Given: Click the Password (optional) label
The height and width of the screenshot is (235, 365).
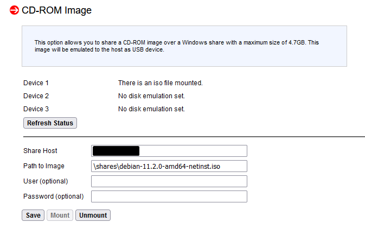Looking at the screenshot, I should coord(53,196).
